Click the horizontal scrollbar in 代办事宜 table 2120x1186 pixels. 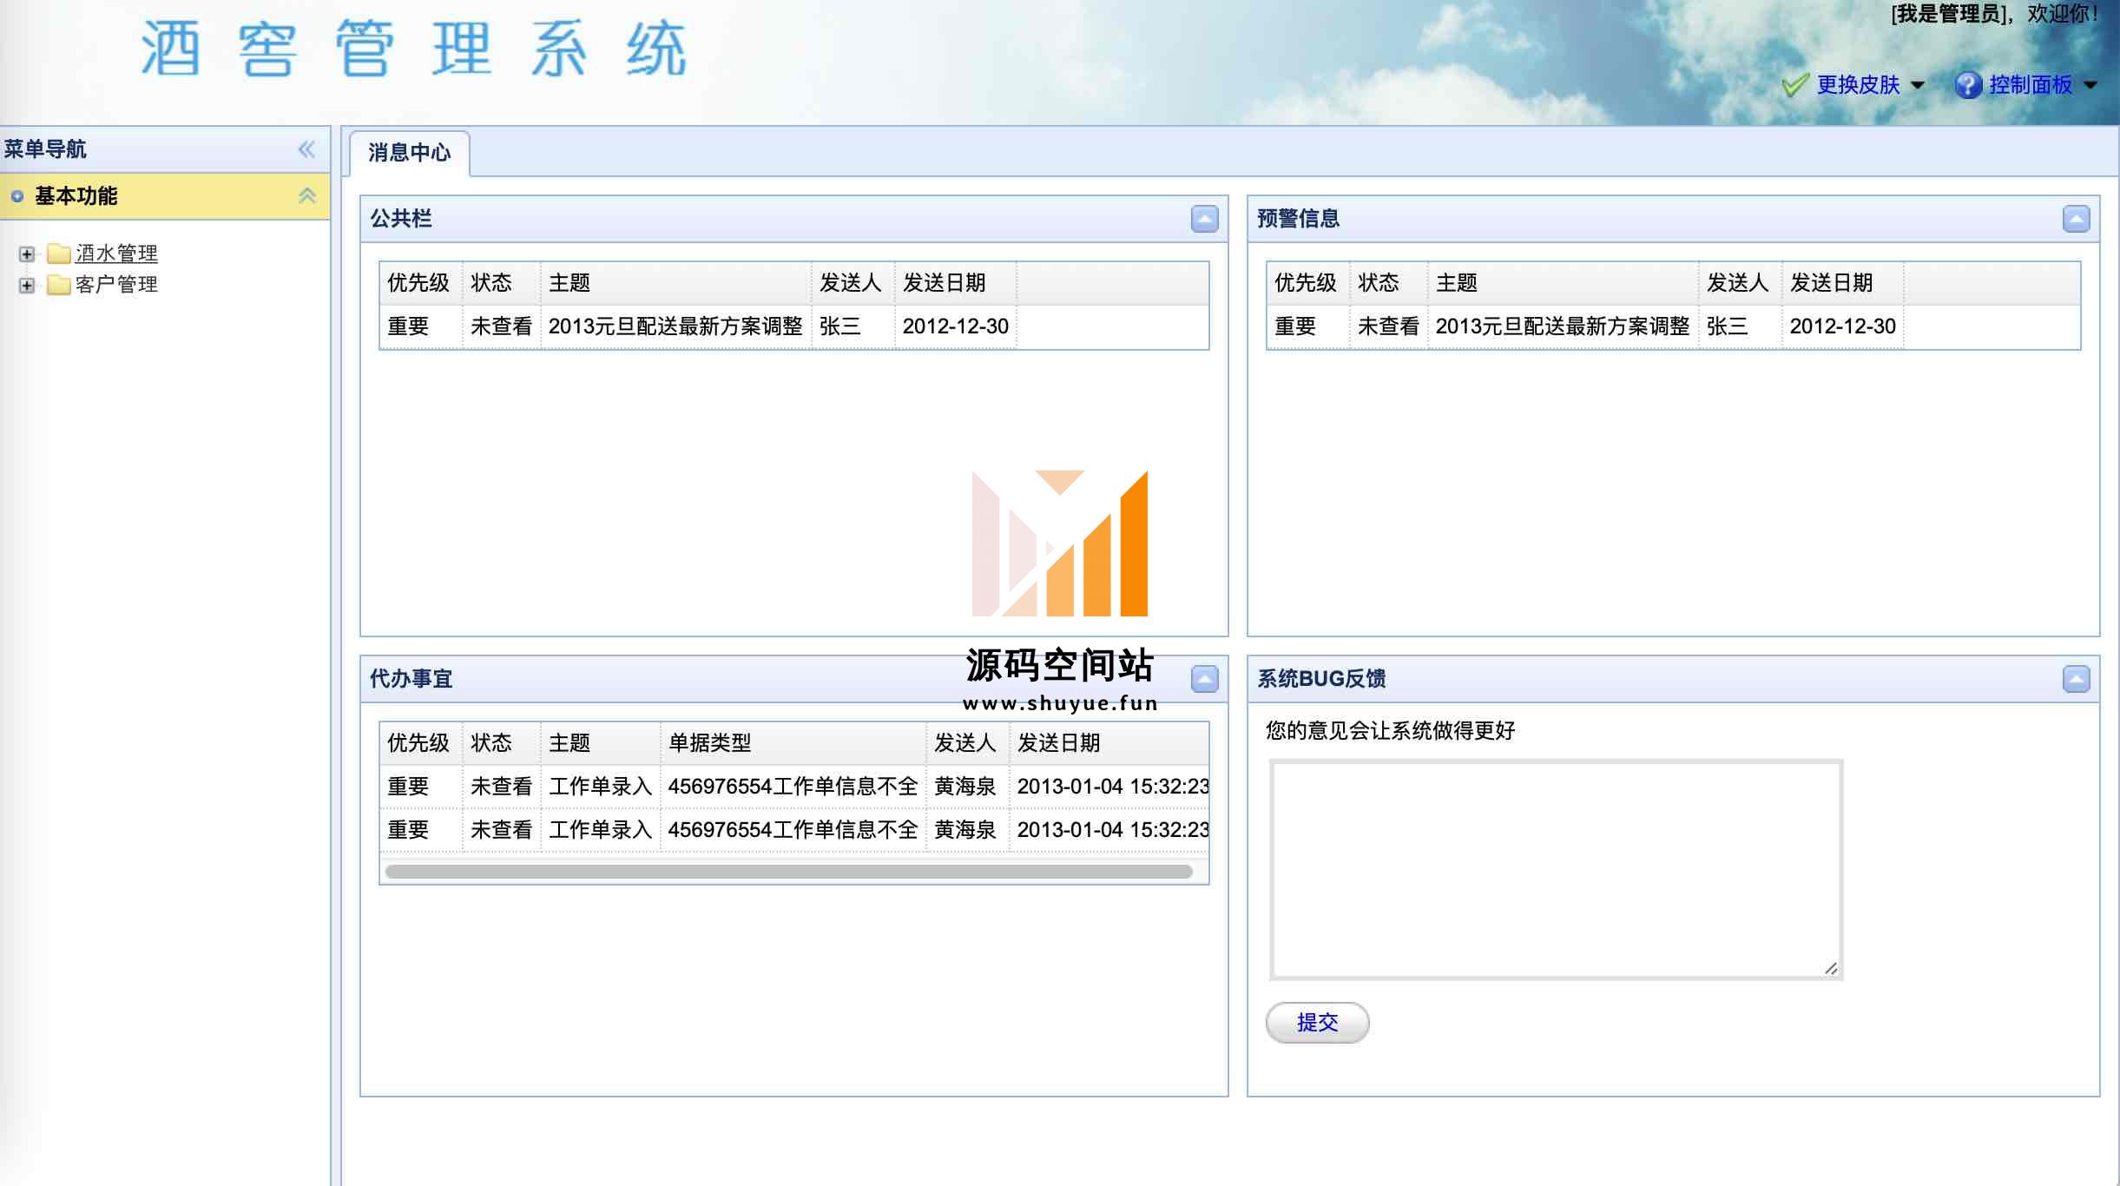click(x=788, y=872)
